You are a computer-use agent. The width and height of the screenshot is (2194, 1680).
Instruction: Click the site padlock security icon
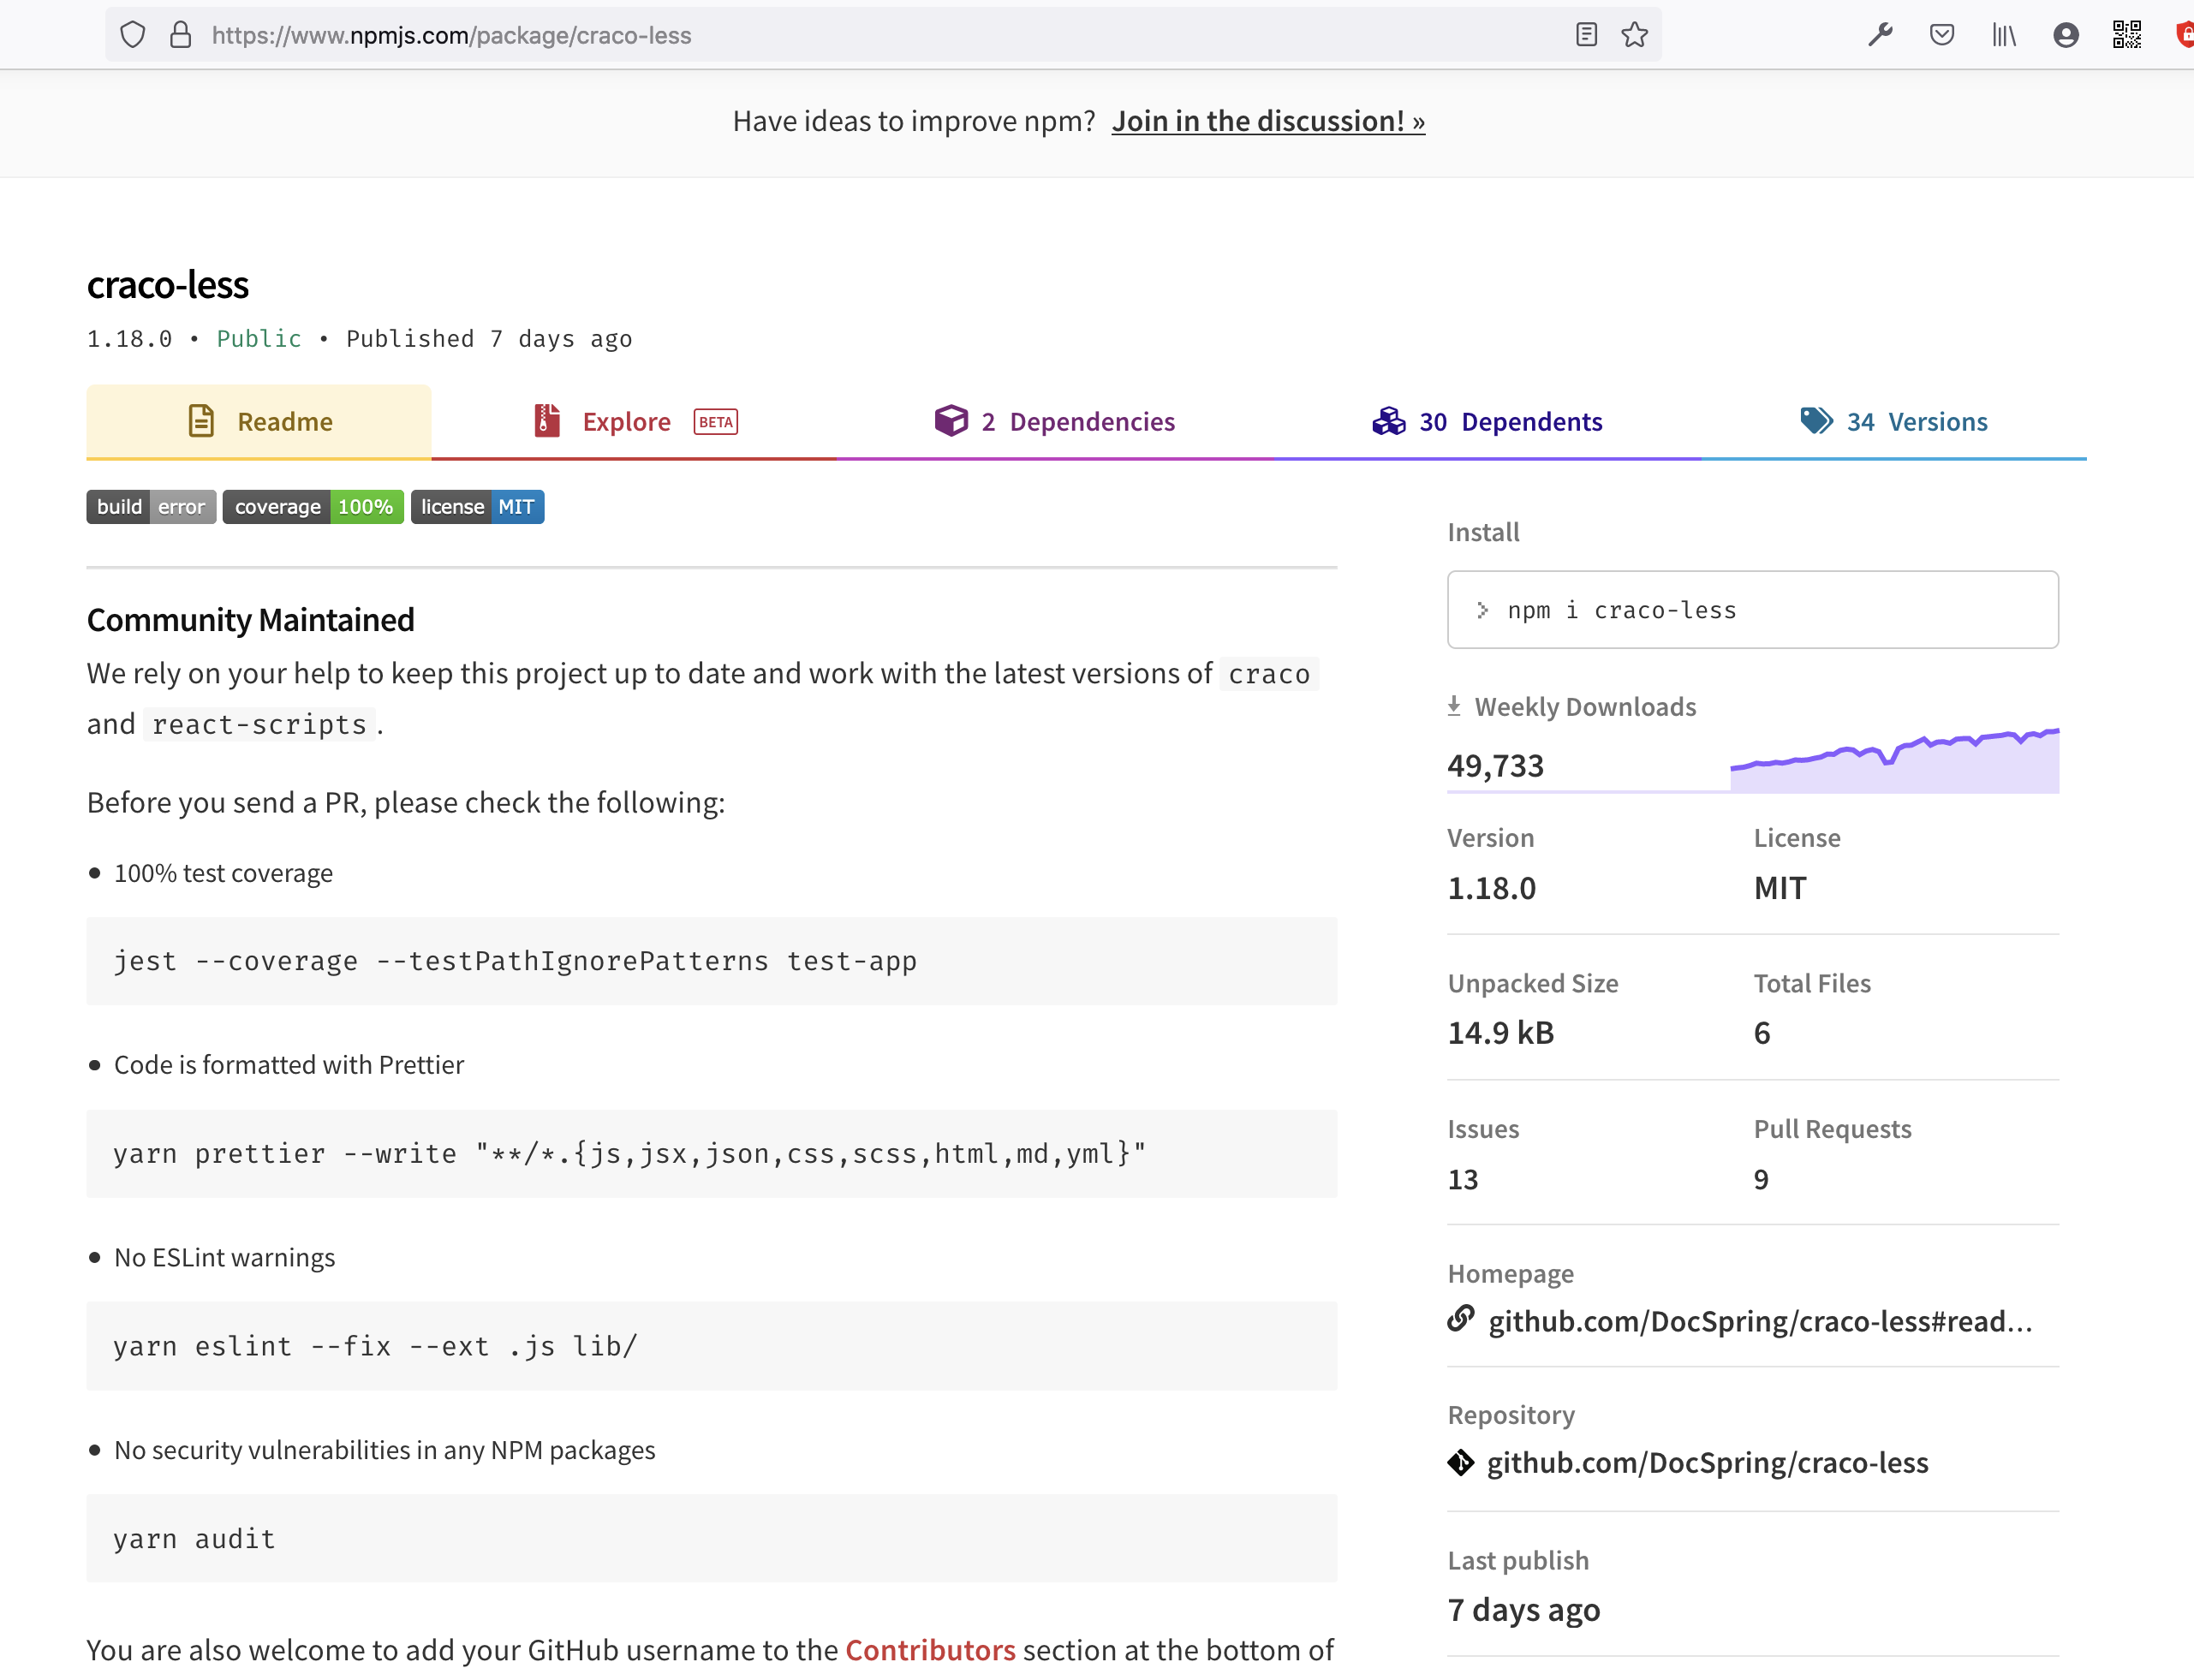point(181,35)
